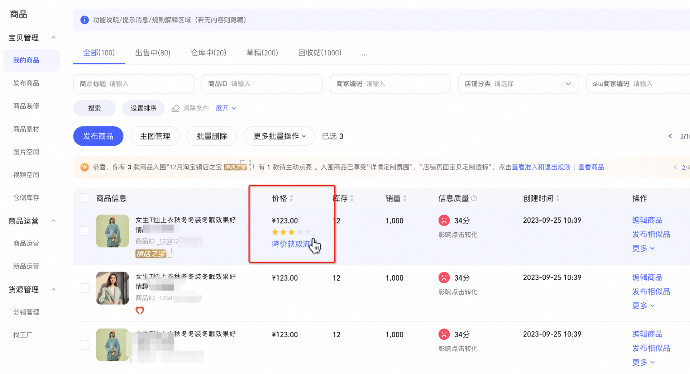Toggle the select-all checkbox in the table header
Viewport: 690px width, 374px height.
coord(85,198)
